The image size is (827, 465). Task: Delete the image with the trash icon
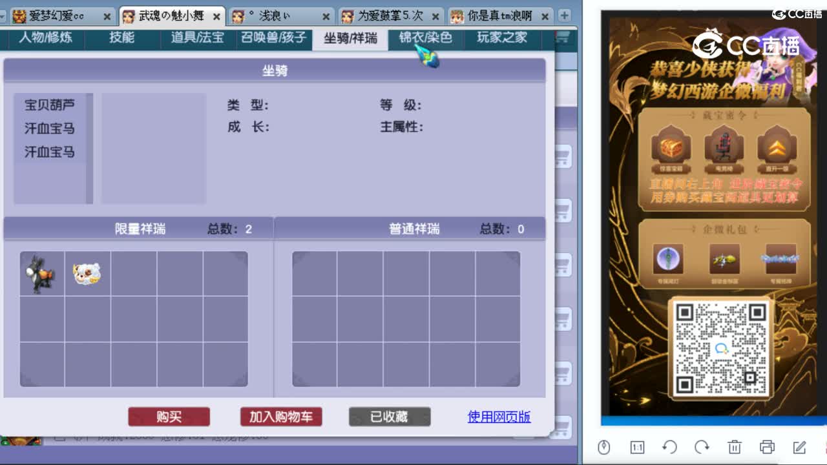pos(735,447)
